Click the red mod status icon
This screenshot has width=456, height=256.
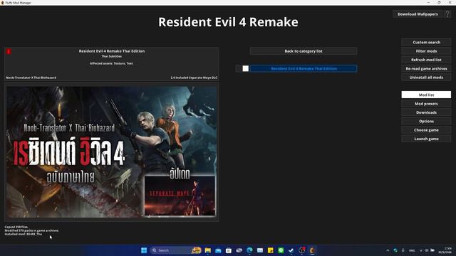(9, 51)
